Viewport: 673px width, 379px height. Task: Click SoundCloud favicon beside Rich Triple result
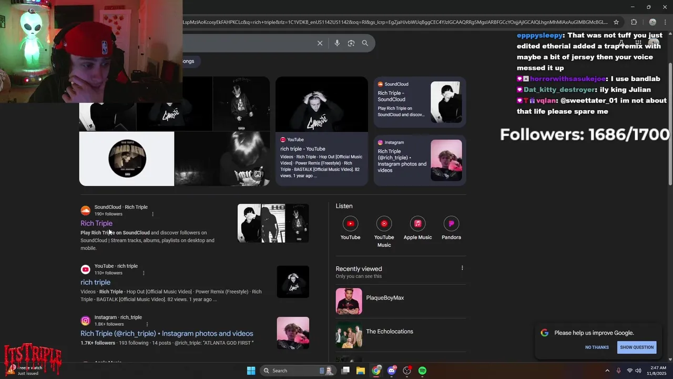(x=85, y=211)
